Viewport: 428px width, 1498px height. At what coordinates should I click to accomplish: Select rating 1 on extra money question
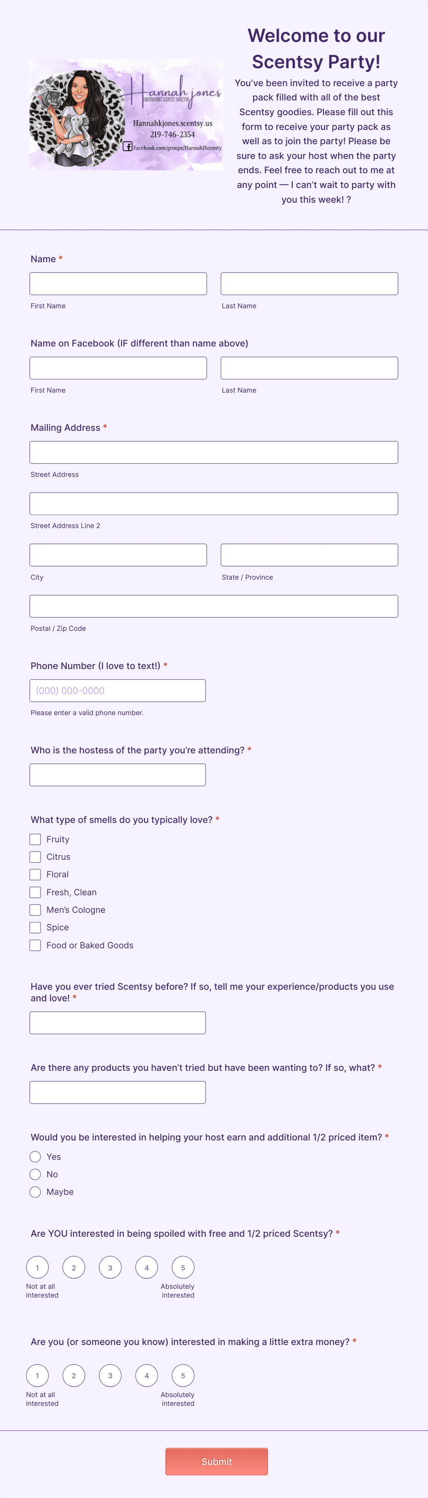pos(38,1376)
